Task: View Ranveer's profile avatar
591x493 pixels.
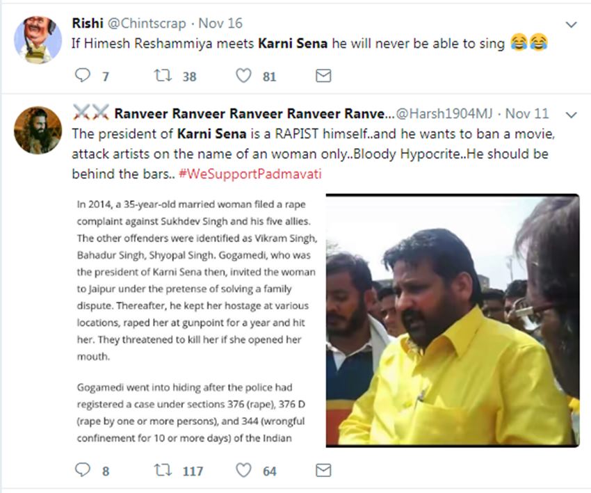Action: [x=38, y=130]
